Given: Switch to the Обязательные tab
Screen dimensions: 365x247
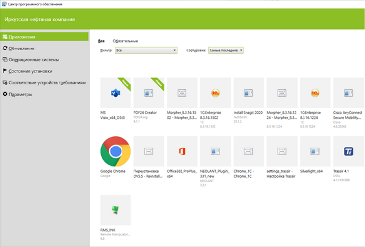Looking at the screenshot, I should [x=125, y=41].
